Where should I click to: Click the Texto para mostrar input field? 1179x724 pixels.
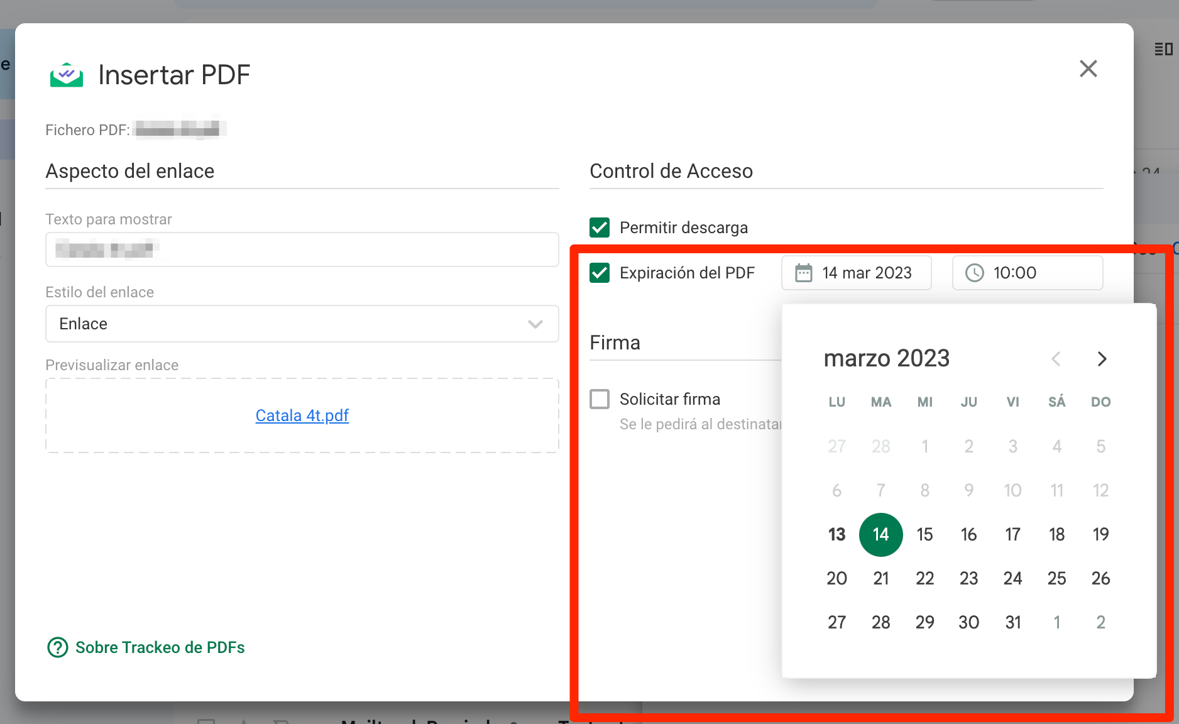(x=302, y=250)
